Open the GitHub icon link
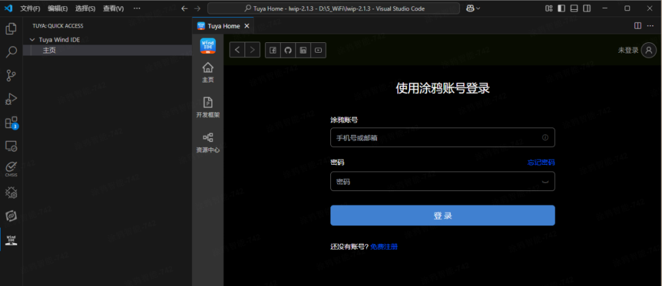This screenshot has width=662, height=286. [288, 50]
